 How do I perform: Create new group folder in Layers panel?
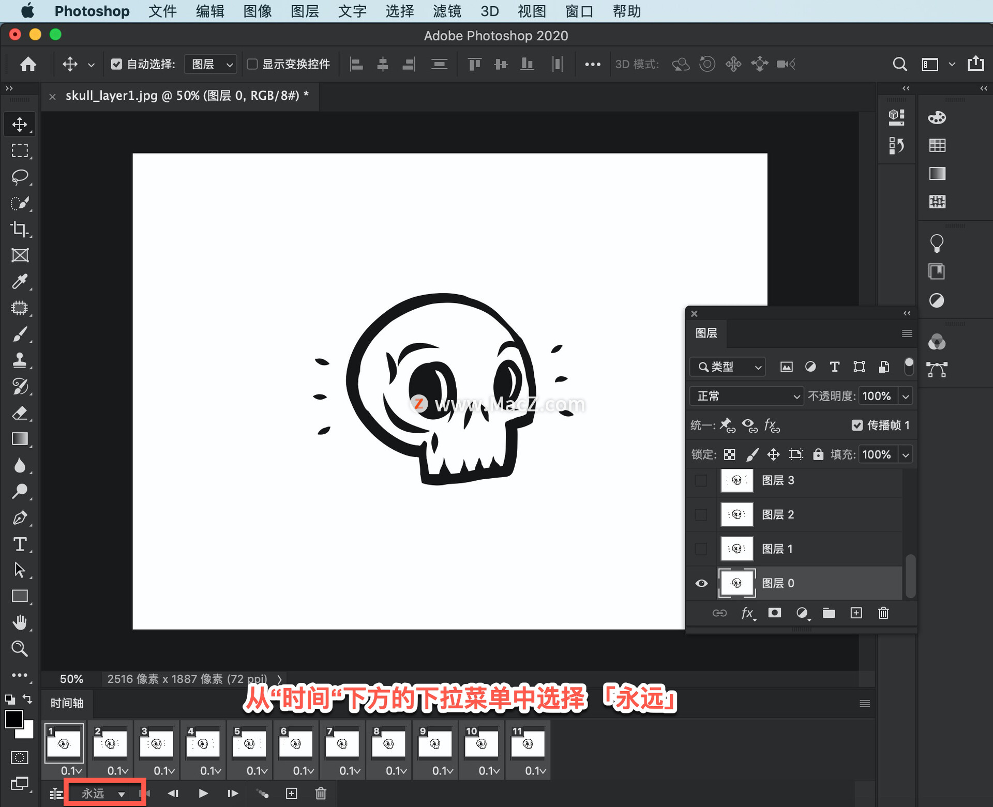(x=829, y=613)
